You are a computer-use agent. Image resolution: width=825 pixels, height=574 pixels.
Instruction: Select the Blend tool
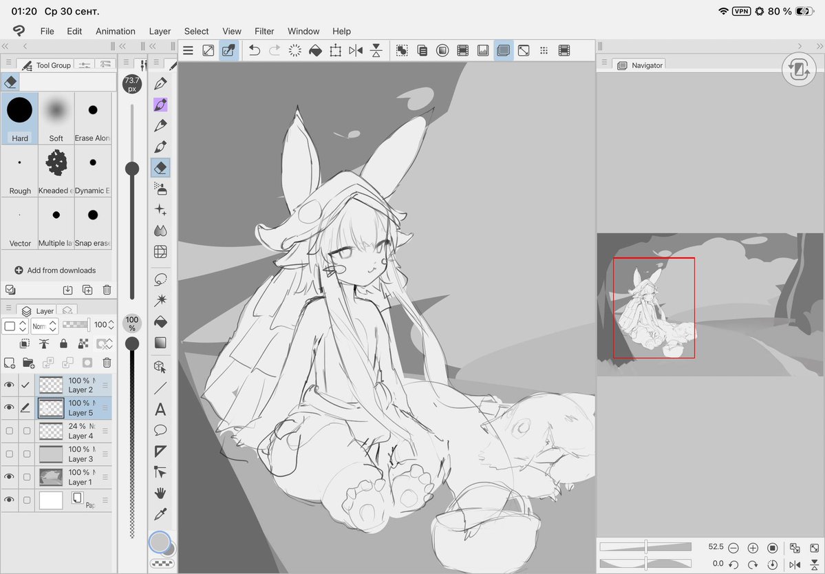click(x=160, y=231)
